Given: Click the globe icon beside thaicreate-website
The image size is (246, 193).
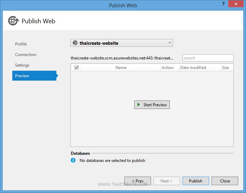Looking at the screenshot, I should 75,43.
